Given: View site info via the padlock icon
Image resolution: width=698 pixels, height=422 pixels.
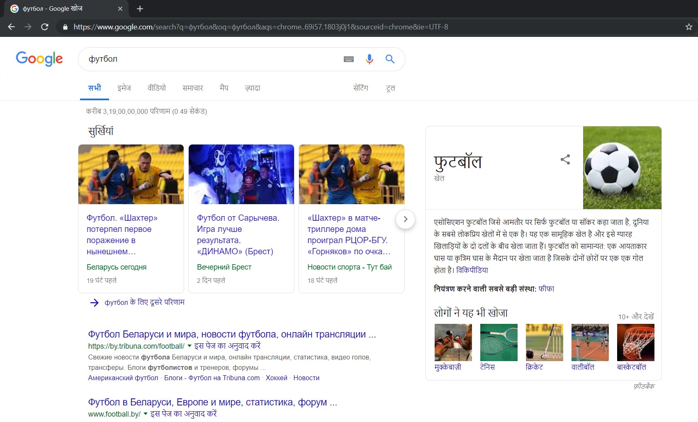Looking at the screenshot, I should pyautogui.click(x=65, y=27).
